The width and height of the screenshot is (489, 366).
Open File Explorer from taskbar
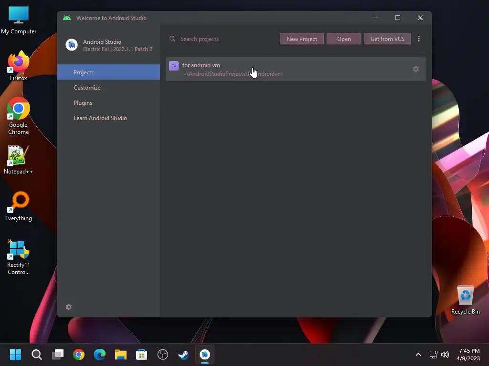coord(121,355)
